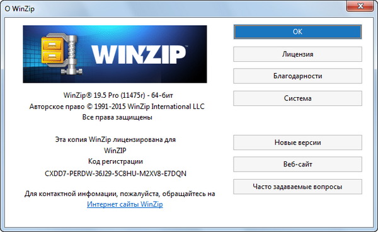Click the Код регистрации label
The height and width of the screenshot is (232, 378).
[x=115, y=161]
